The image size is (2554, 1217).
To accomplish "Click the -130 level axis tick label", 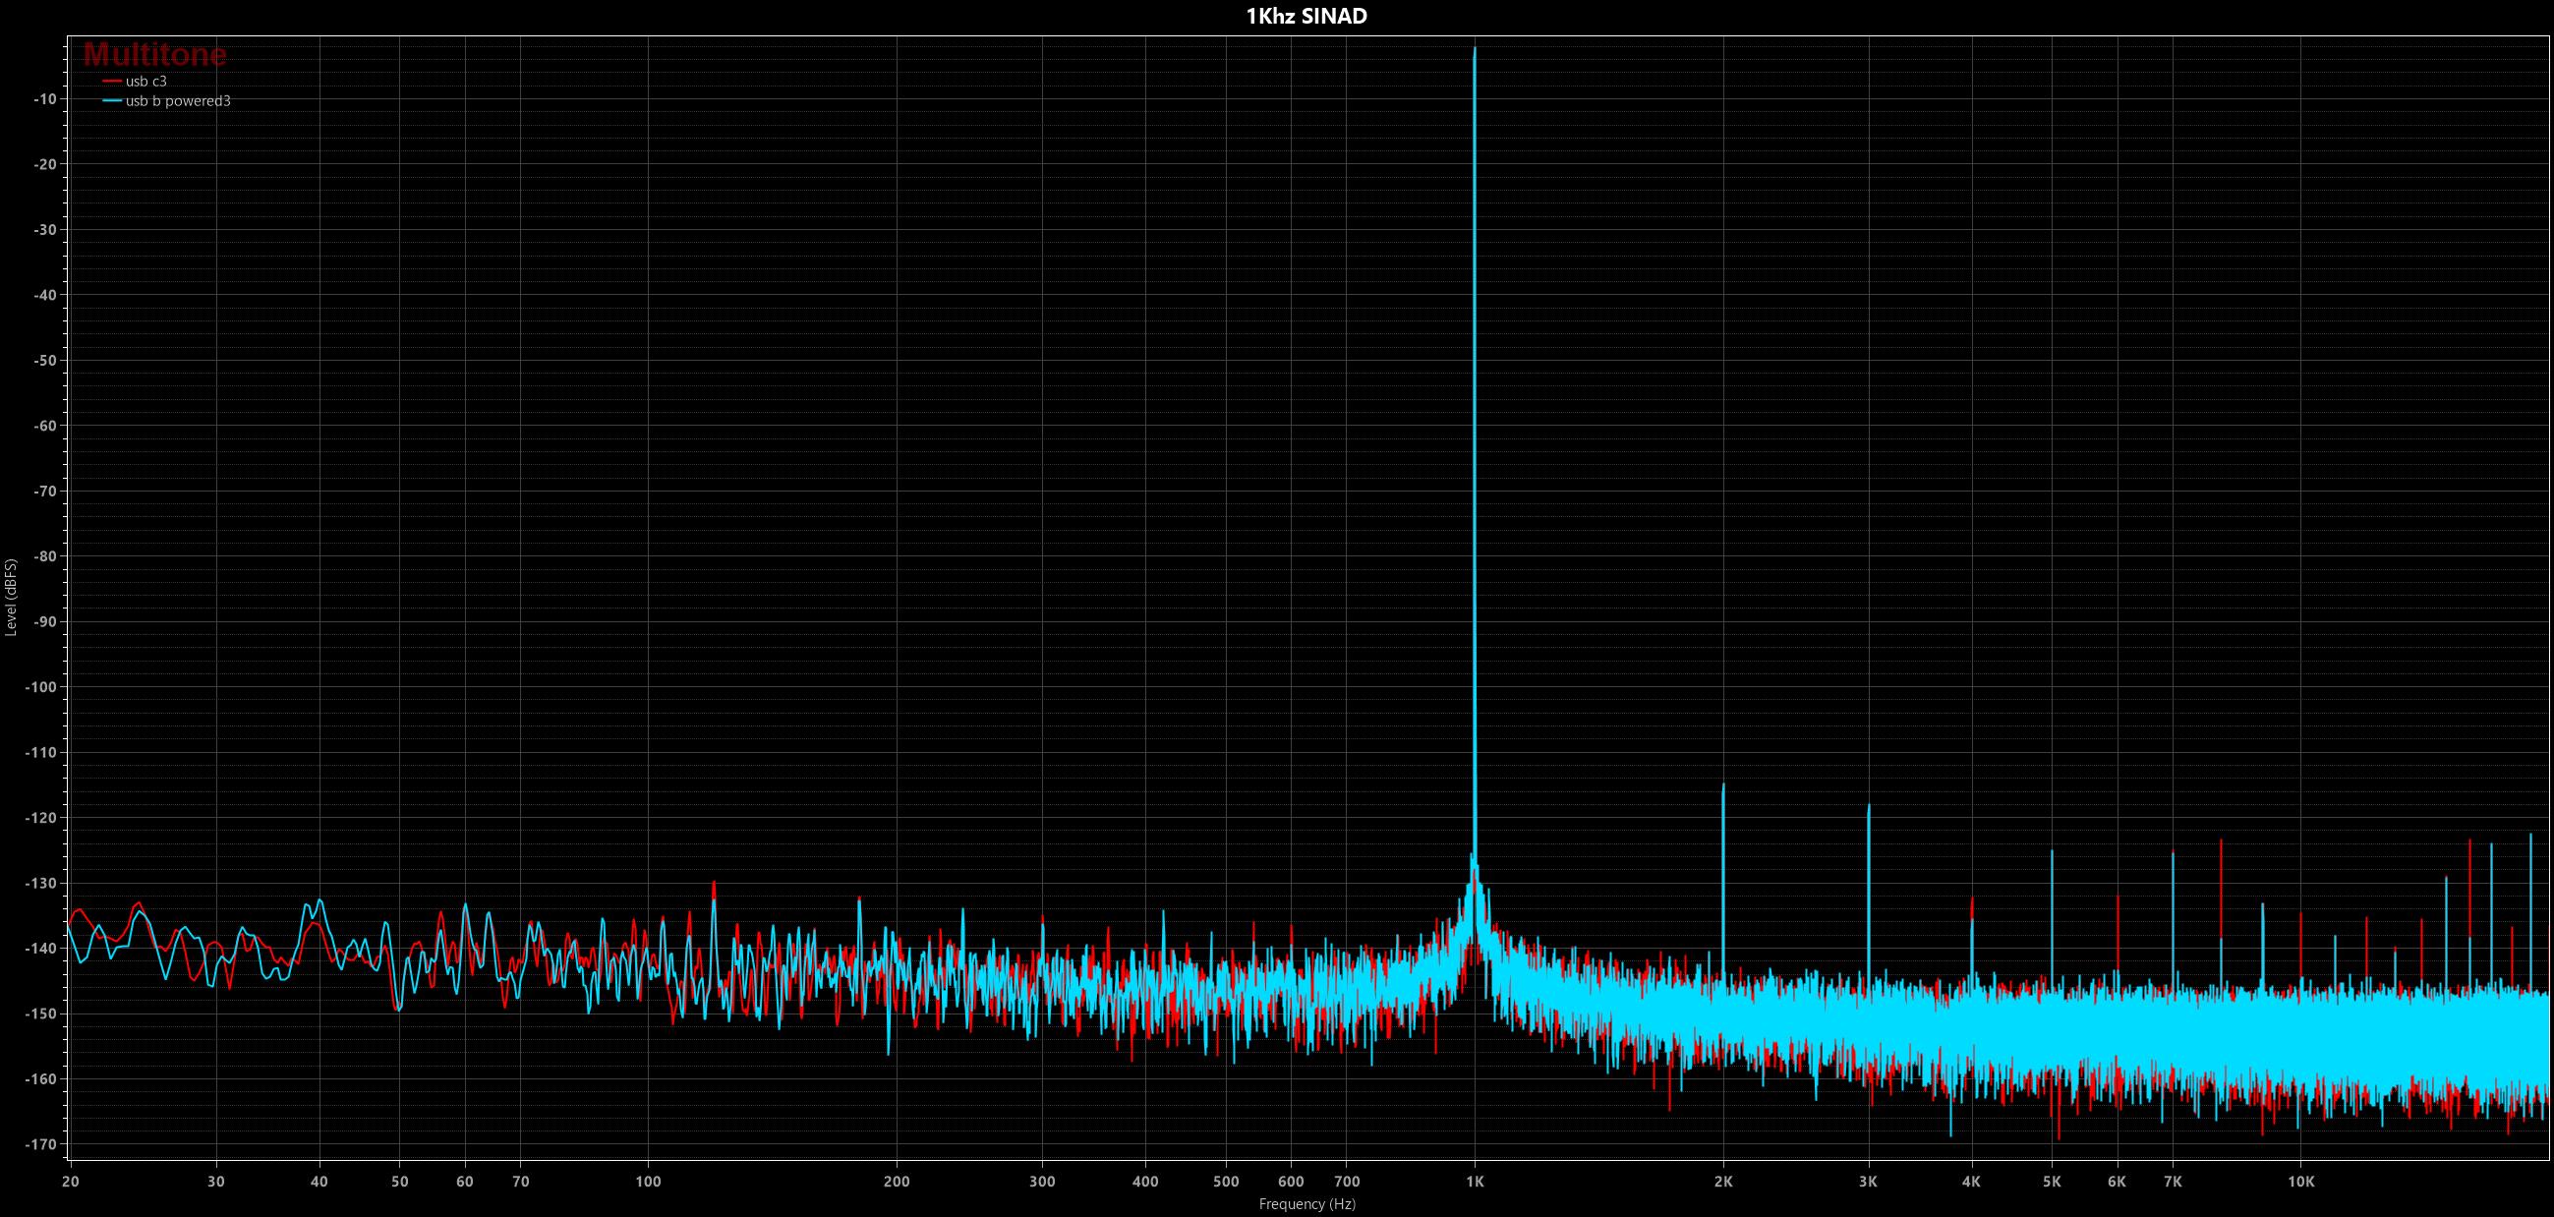I will pos(40,883).
